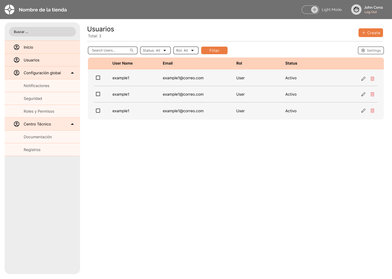Click the store logo icon in header
The width and height of the screenshot is (392, 279).
click(x=10, y=10)
